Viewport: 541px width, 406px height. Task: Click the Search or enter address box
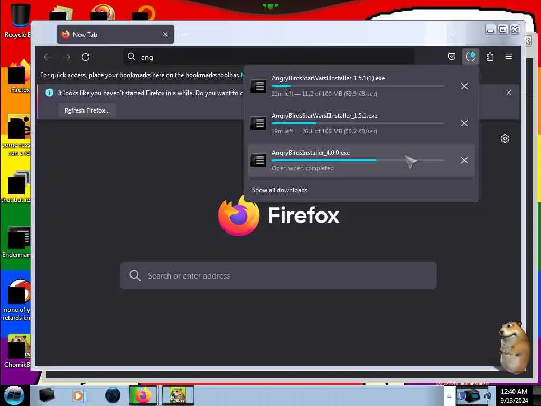tap(278, 275)
